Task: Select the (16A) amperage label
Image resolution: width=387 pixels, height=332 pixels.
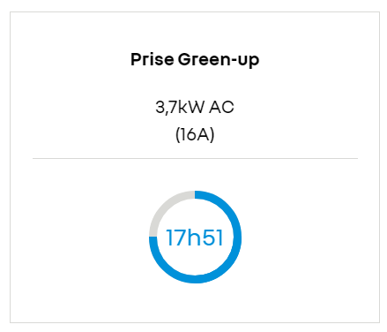Action: click(195, 135)
